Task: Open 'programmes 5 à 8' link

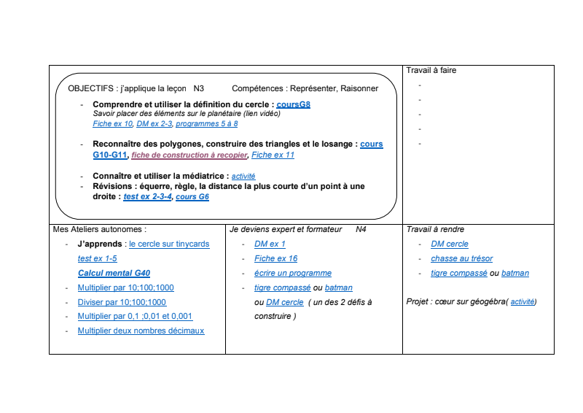Action: (207, 124)
